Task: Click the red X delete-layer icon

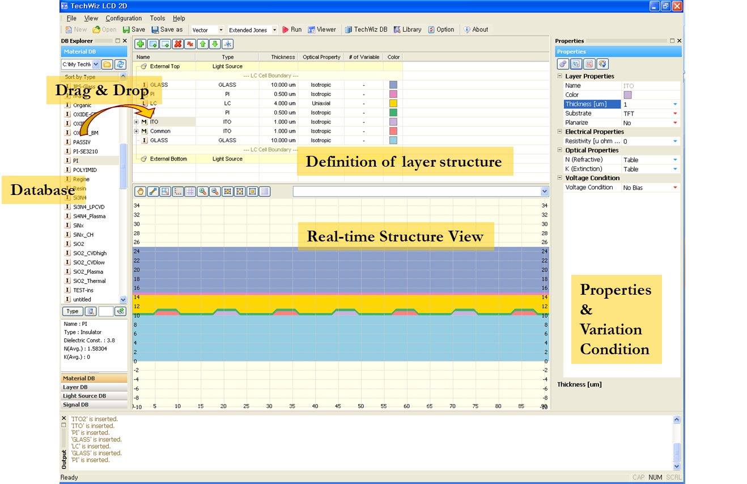Action: [x=177, y=44]
